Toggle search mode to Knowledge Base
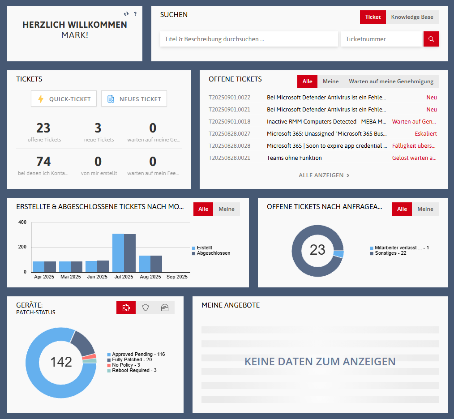Image resolution: width=454 pixels, height=419 pixels. click(x=412, y=17)
